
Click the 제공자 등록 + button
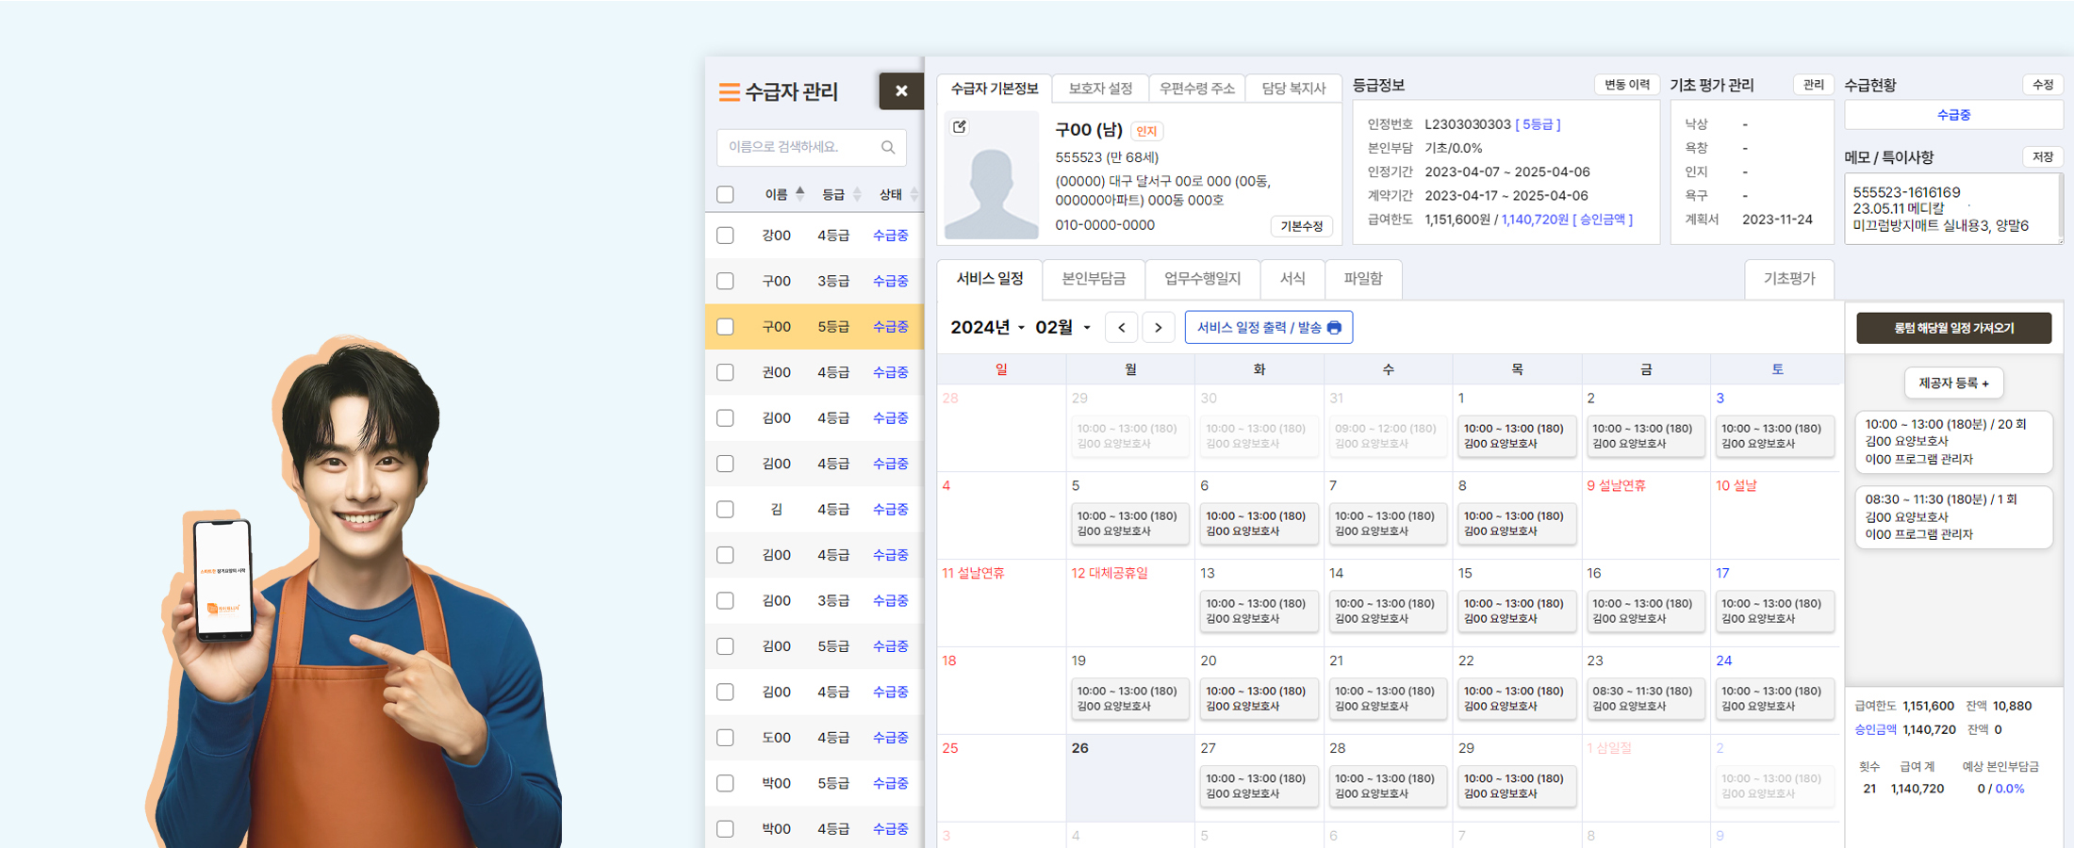(x=1953, y=383)
